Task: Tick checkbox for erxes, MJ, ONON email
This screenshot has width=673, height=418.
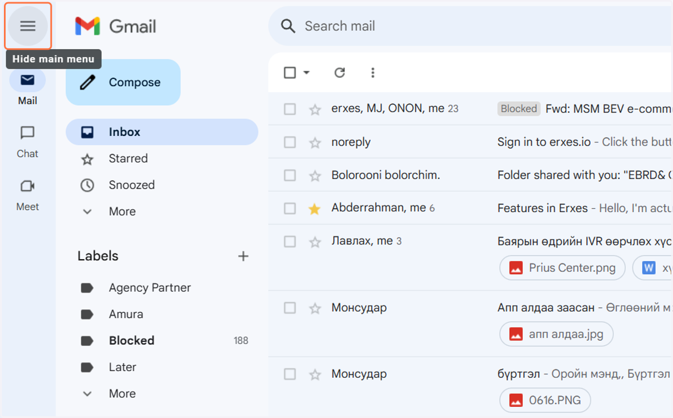Action: [289, 109]
